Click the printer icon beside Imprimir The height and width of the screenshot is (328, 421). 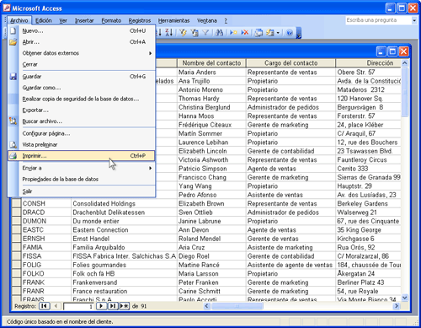coord(13,156)
